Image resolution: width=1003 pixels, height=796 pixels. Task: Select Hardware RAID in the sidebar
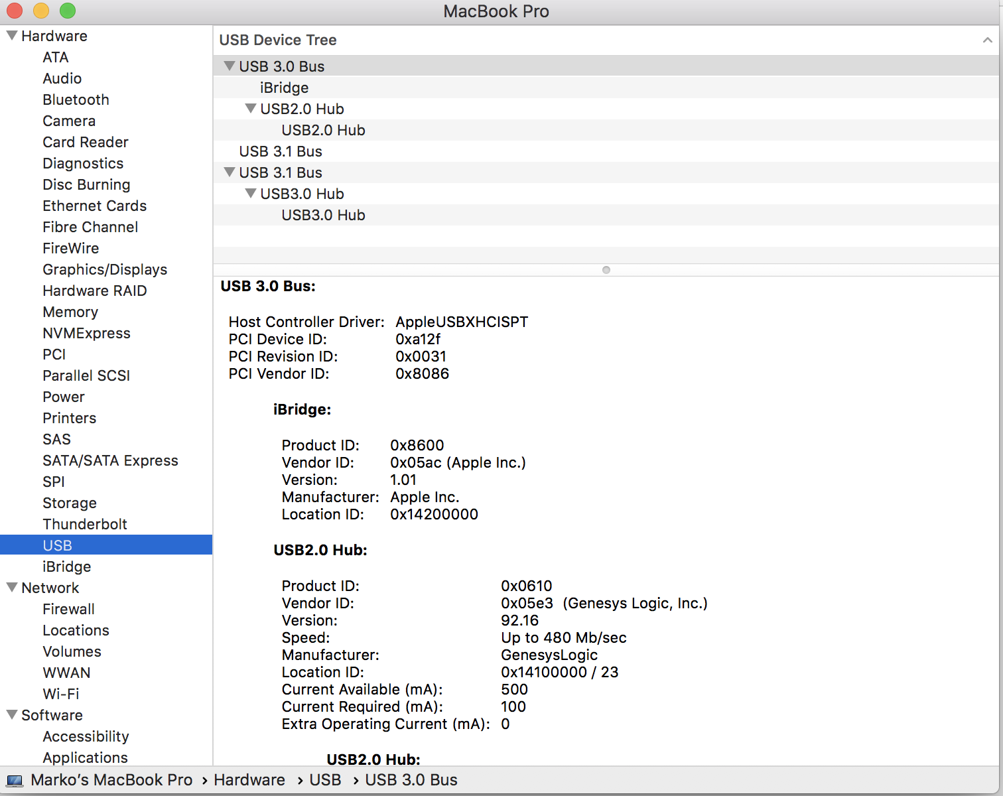95,291
